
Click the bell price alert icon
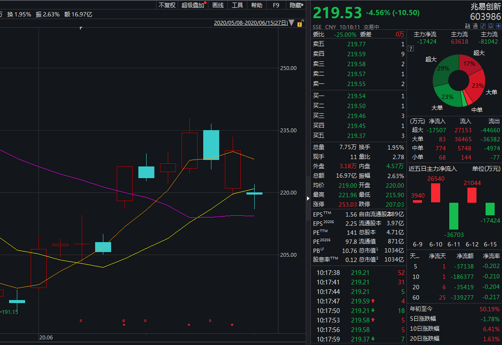tap(491, 26)
